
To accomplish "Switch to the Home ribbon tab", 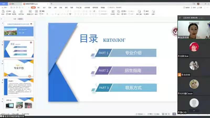I will pos(33,8).
